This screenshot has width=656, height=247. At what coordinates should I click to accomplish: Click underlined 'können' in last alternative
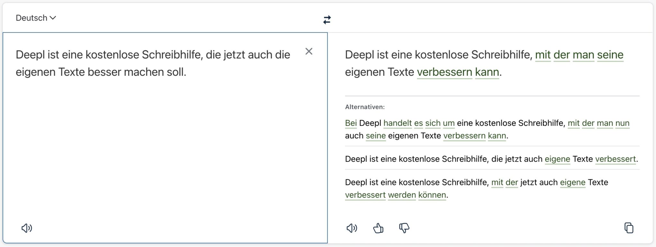[432, 195]
